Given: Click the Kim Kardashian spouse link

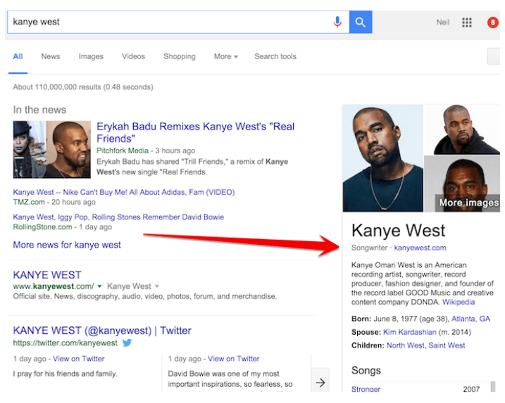Looking at the screenshot, I should [410, 332].
